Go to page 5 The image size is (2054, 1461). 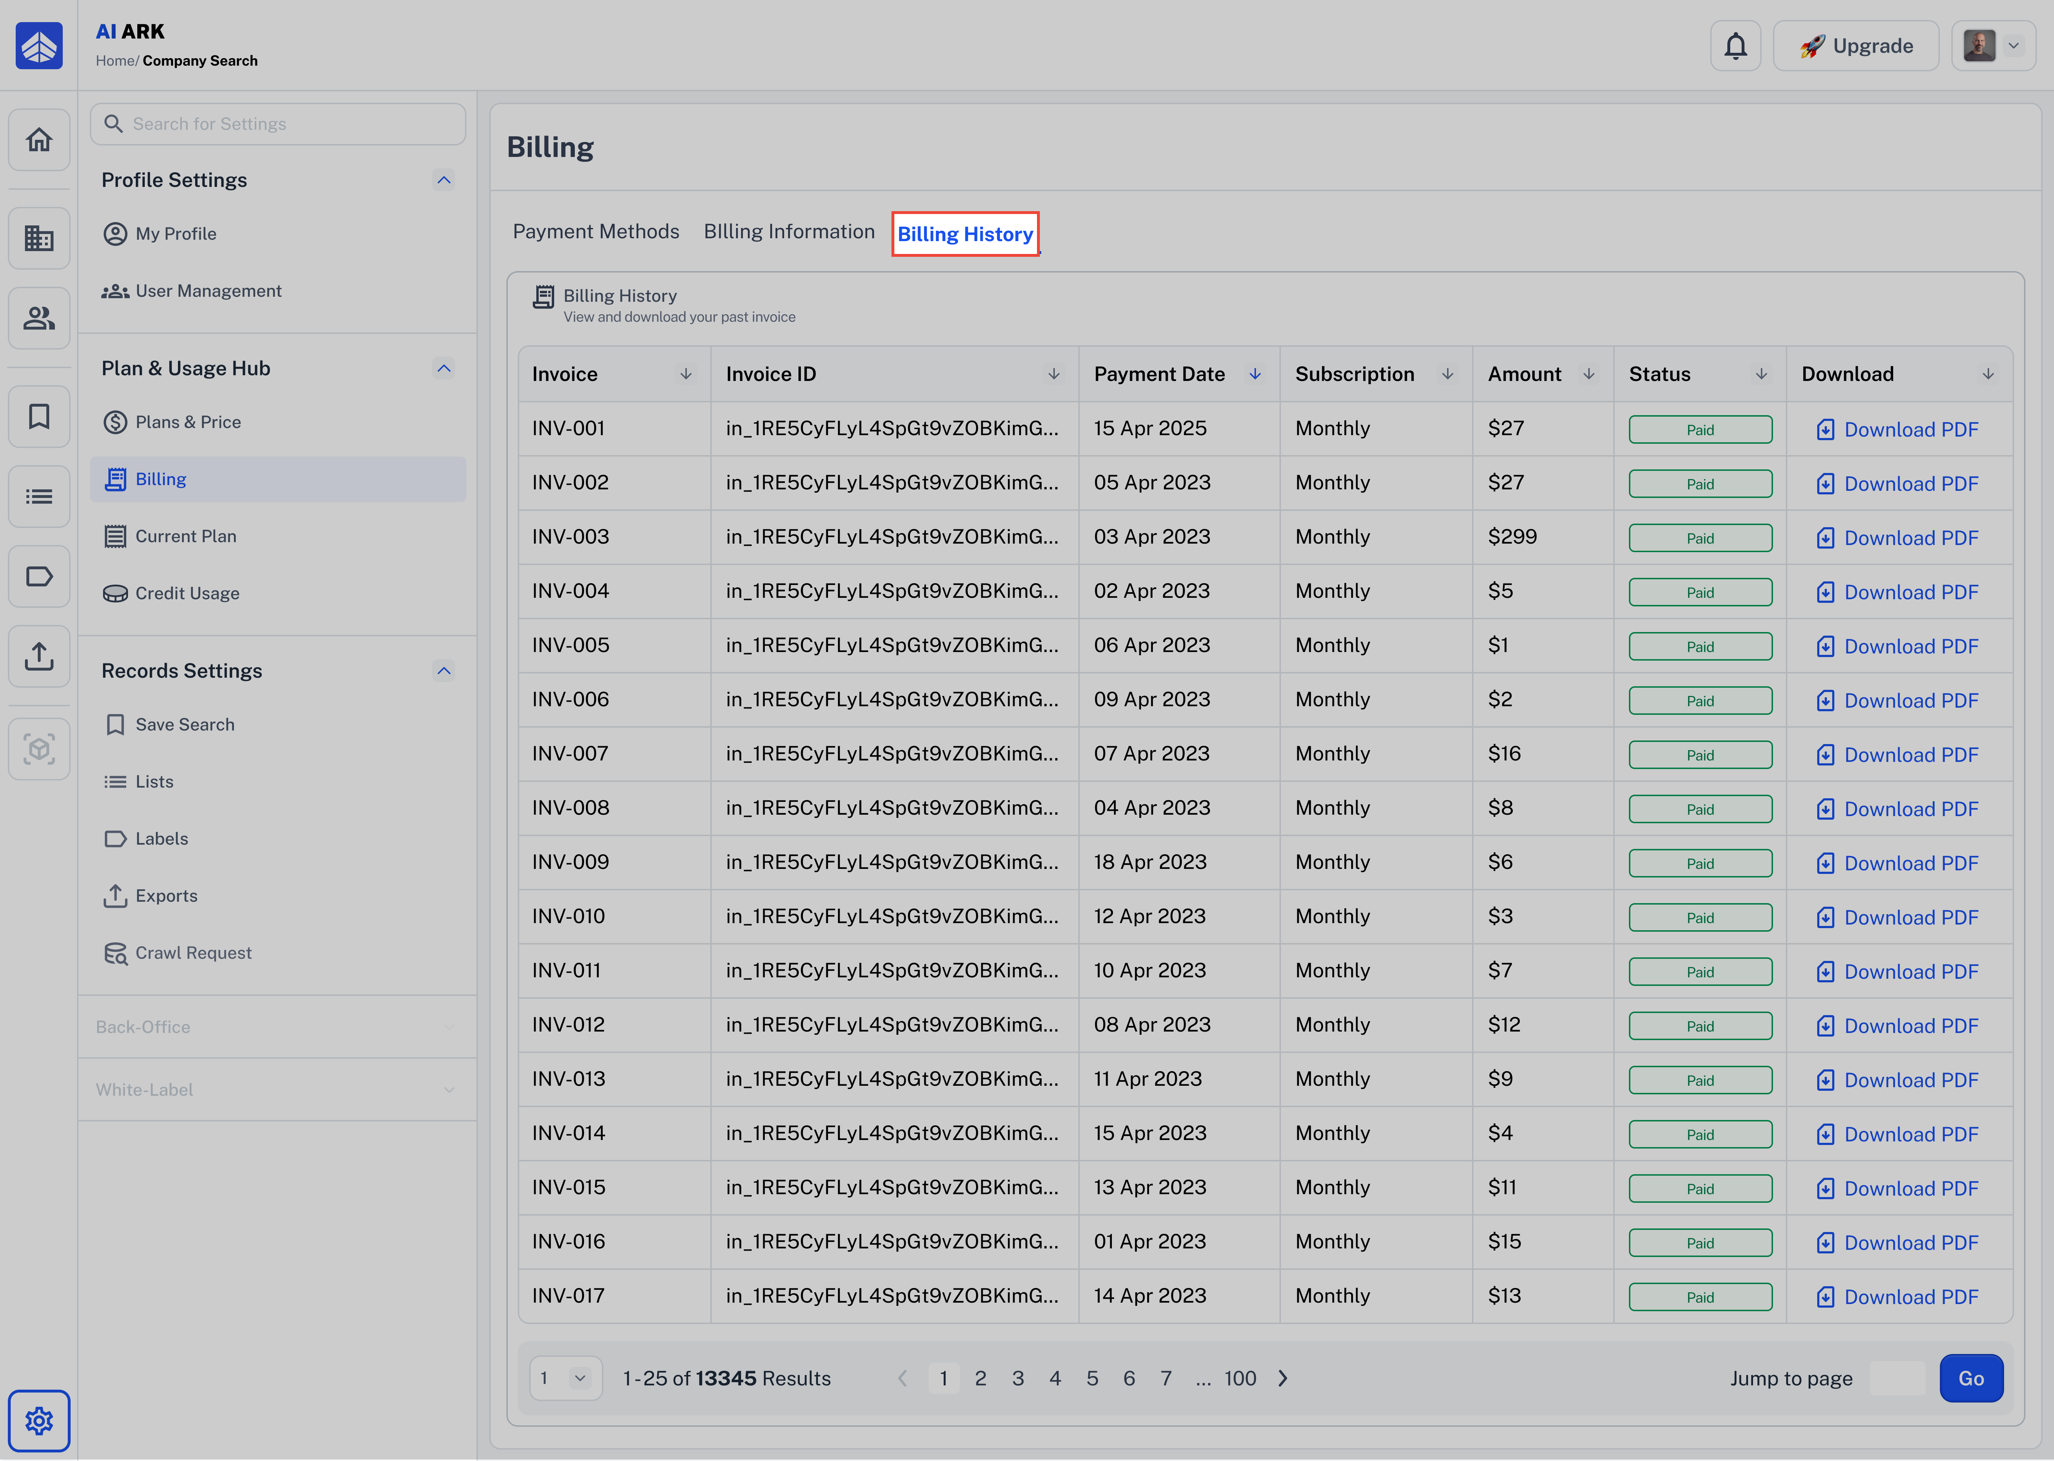point(1092,1378)
